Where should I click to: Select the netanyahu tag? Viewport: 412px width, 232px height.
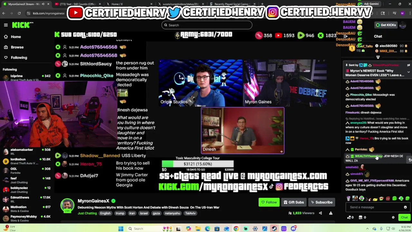(173, 213)
